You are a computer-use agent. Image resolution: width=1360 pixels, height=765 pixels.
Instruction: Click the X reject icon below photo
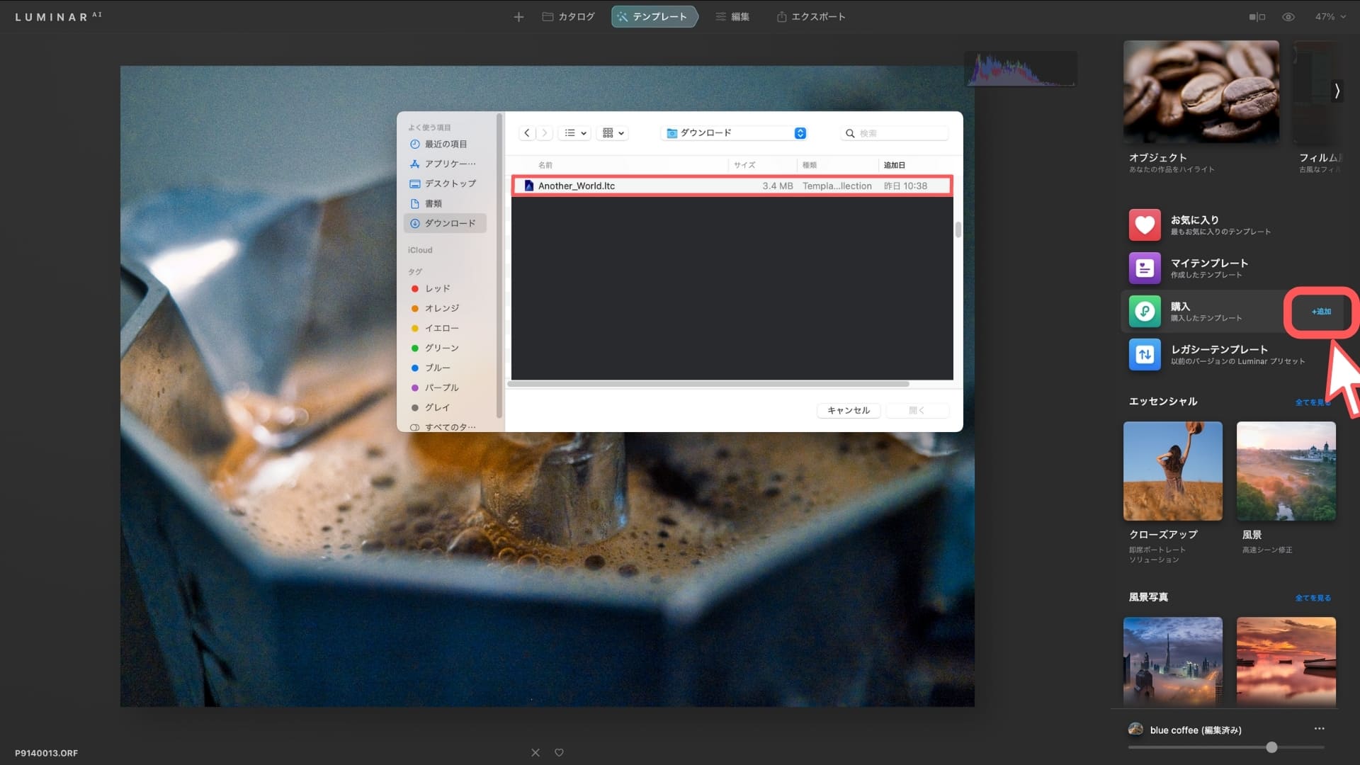(x=535, y=752)
